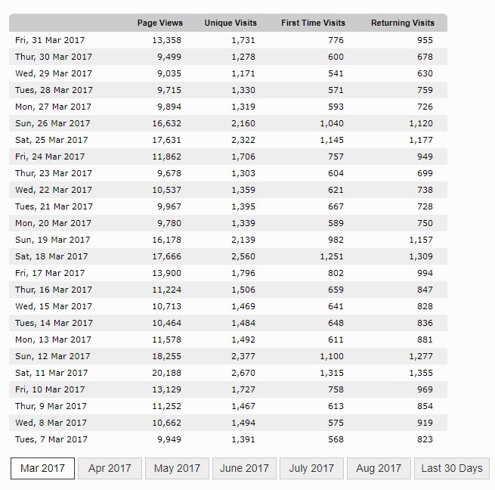Switch to Apr 2017 stats
495x490 pixels.
110,468
